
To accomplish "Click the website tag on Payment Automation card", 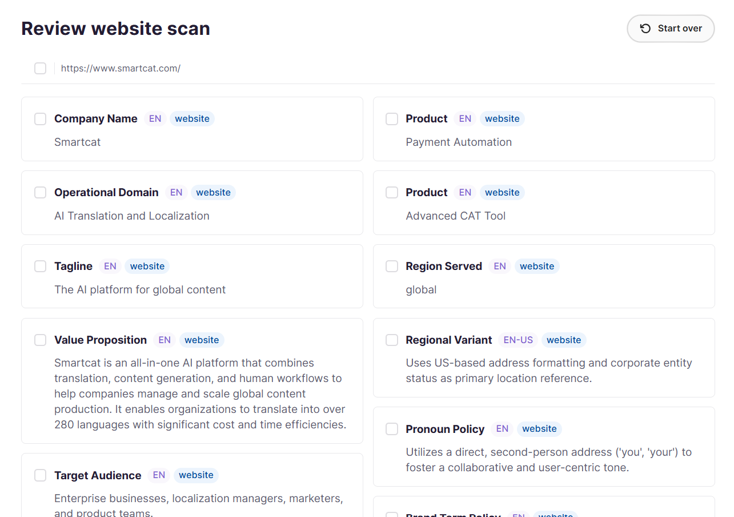I will [x=502, y=119].
